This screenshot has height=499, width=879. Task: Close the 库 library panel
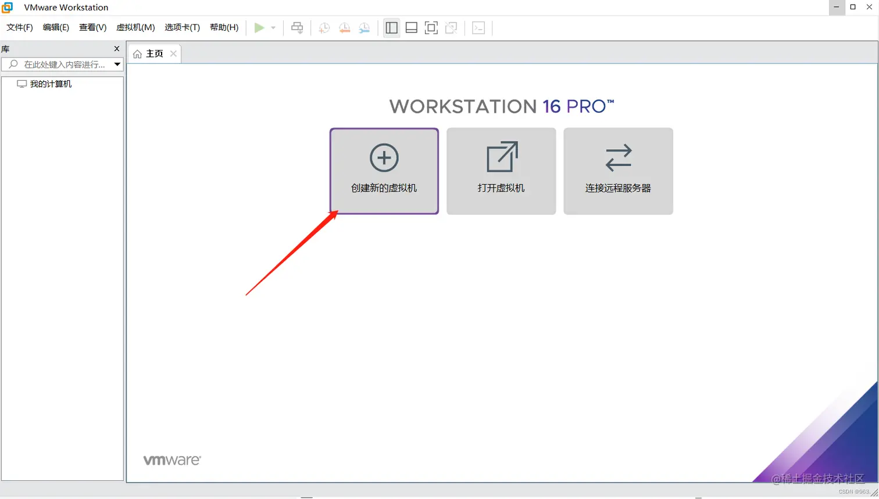[117, 49]
